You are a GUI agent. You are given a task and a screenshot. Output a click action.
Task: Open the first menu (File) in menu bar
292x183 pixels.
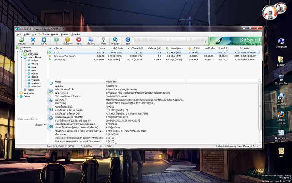pyautogui.click(x=19, y=34)
